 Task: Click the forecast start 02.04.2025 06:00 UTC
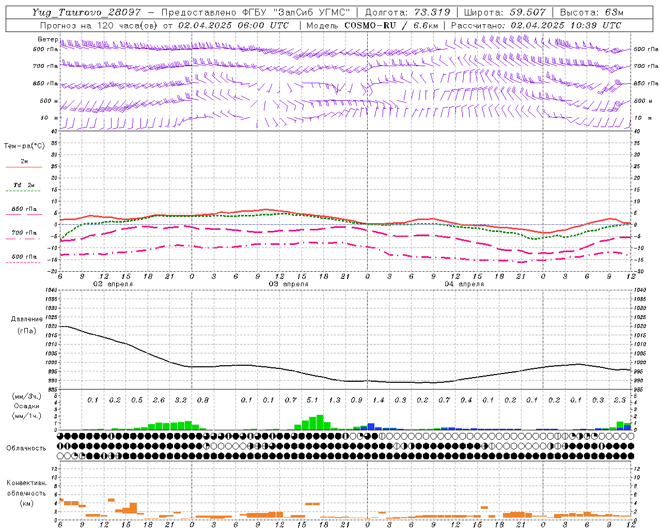pyautogui.click(x=233, y=25)
